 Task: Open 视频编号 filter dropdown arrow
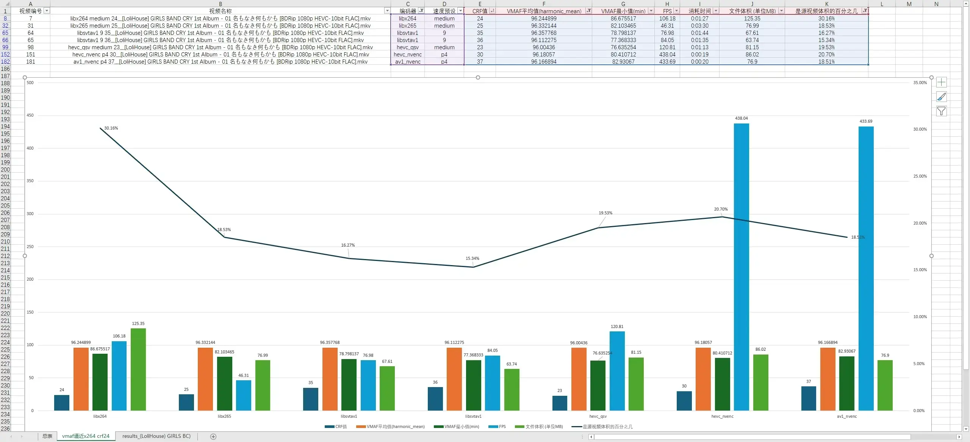coord(47,11)
